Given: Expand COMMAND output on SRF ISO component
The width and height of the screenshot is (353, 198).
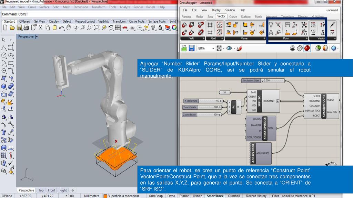Looking at the screenshot, I should 278,101.
